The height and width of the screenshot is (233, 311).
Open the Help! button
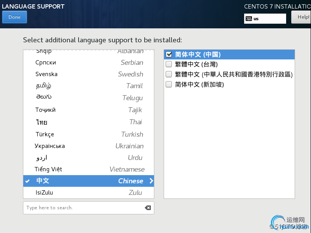tap(301, 17)
